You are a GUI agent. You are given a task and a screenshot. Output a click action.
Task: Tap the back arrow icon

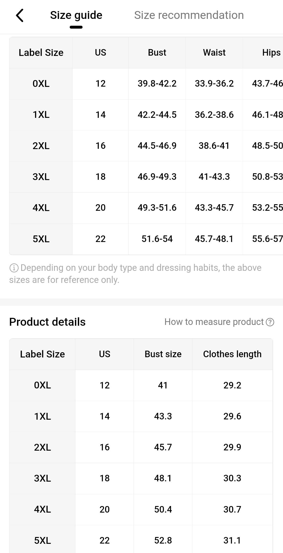tap(20, 15)
